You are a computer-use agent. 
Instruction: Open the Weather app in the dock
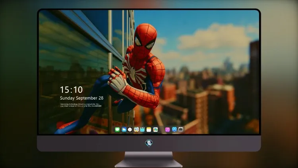click(x=124, y=130)
